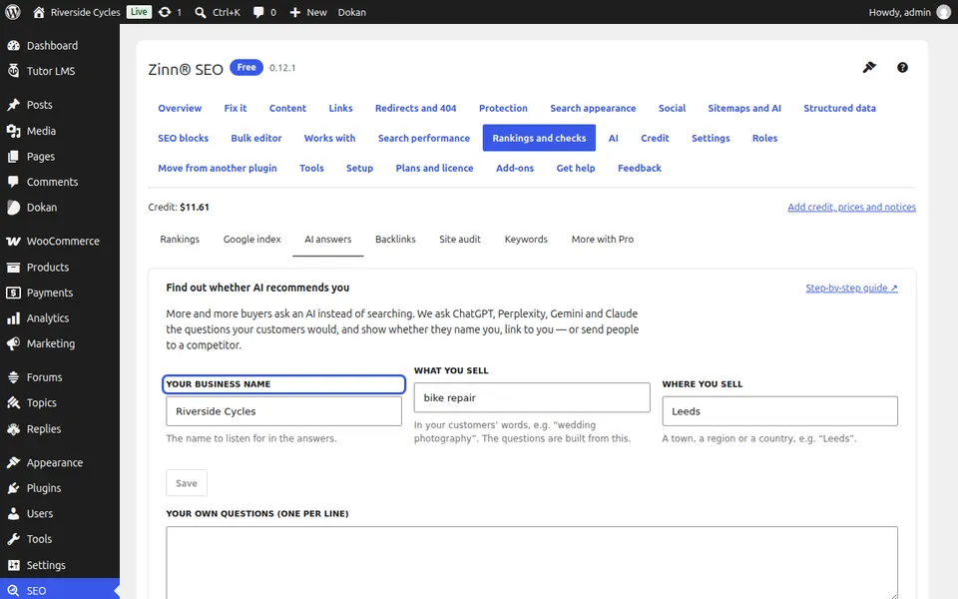Switch to the Site audit tab

[x=460, y=239]
